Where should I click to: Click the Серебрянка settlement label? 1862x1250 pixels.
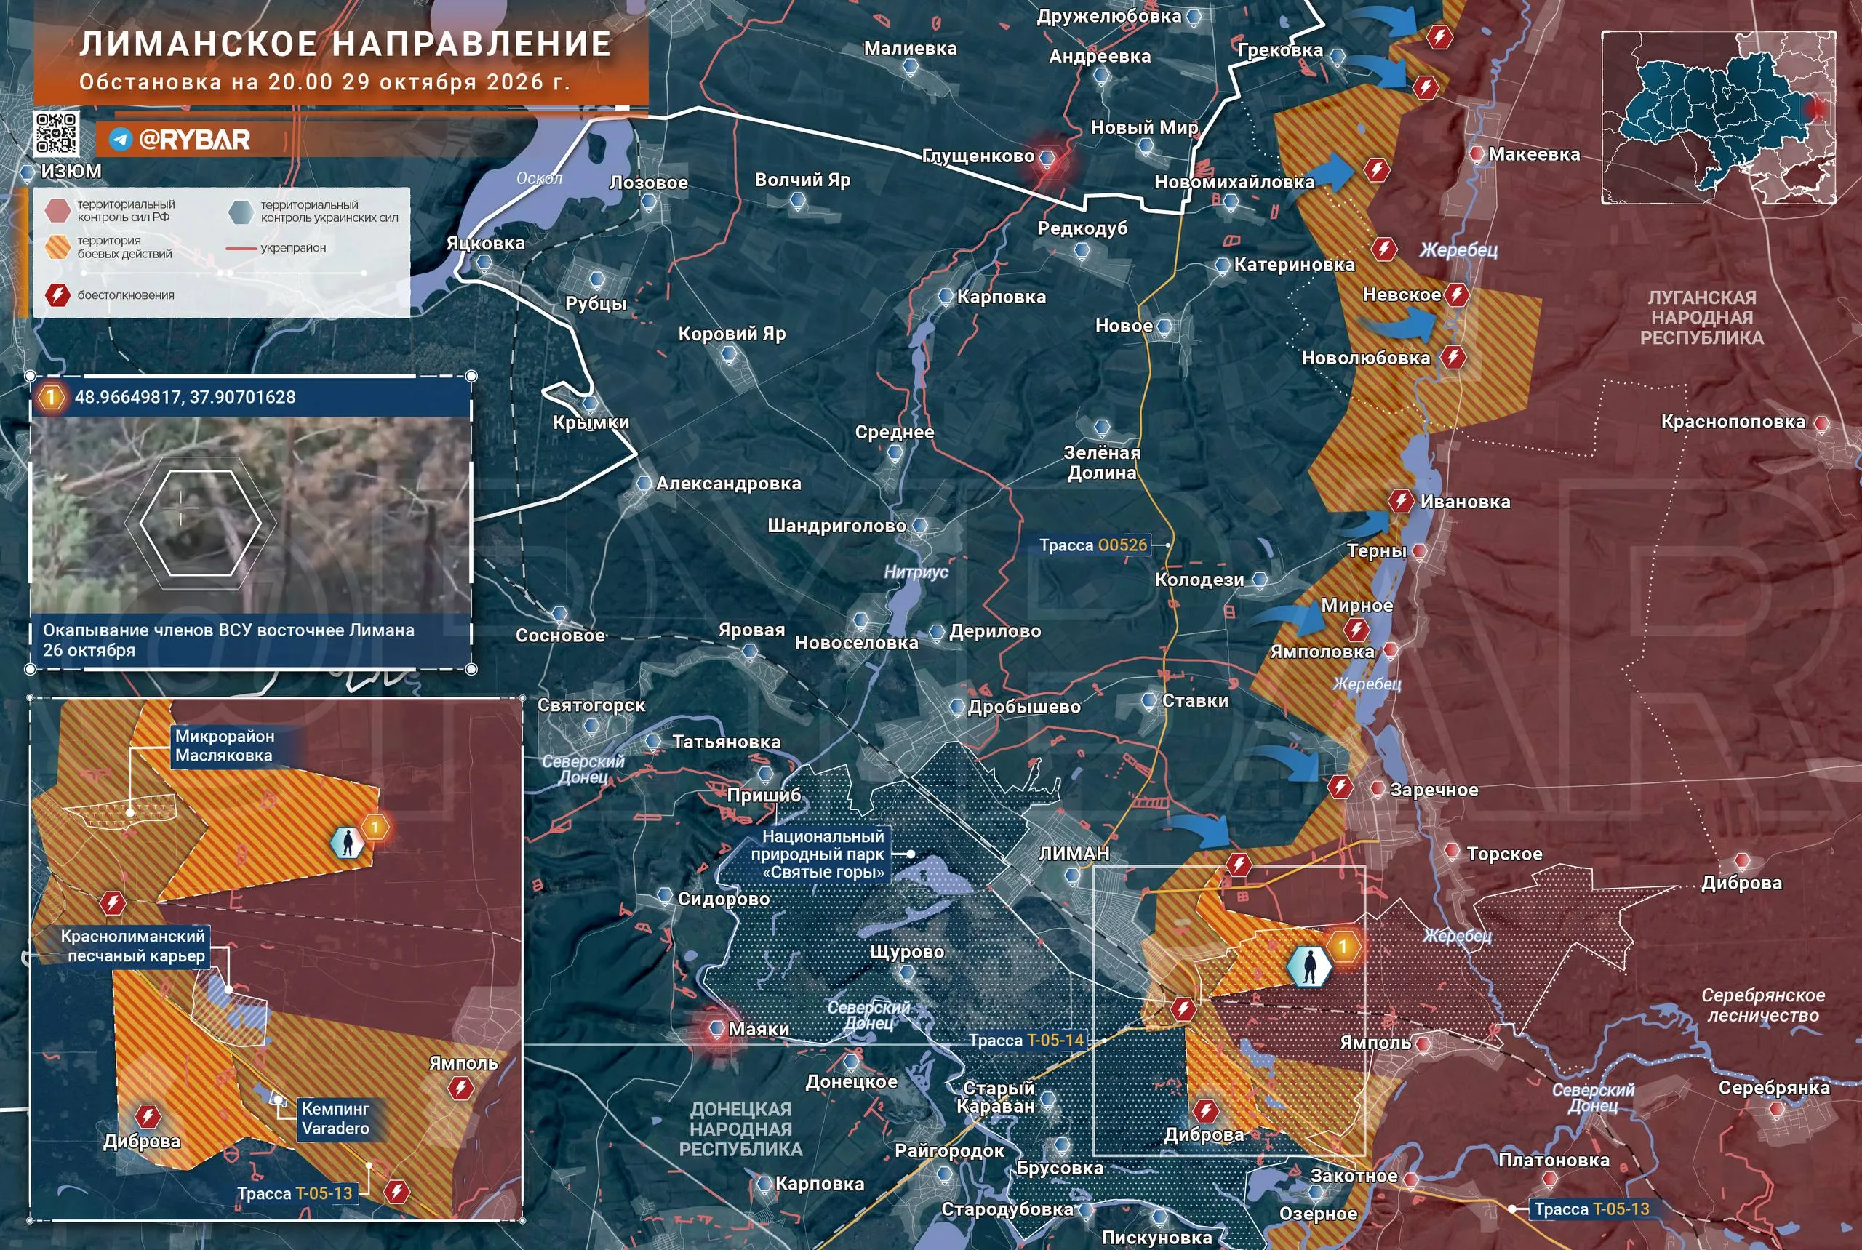tap(1773, 1088)
